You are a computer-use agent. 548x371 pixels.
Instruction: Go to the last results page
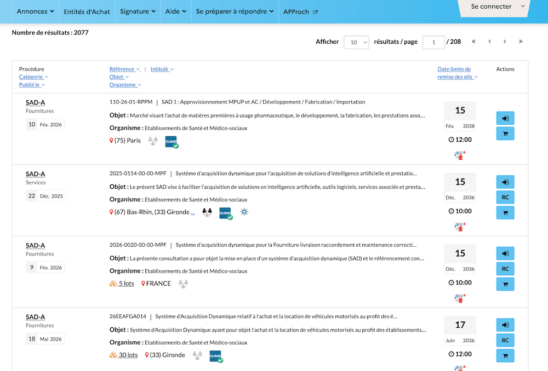[521, 42]
